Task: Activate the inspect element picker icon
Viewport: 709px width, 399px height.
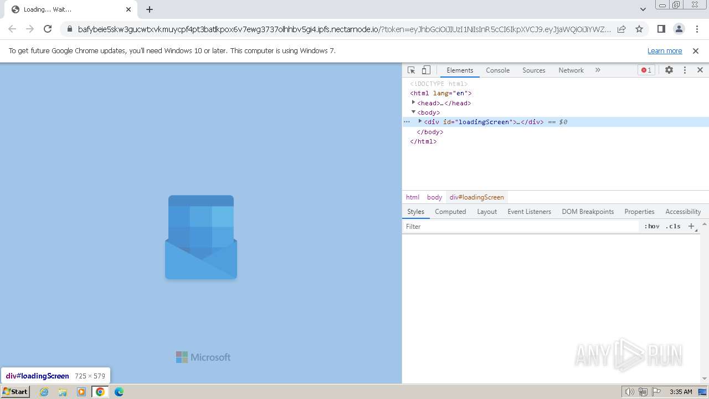Action: point(411,70)
